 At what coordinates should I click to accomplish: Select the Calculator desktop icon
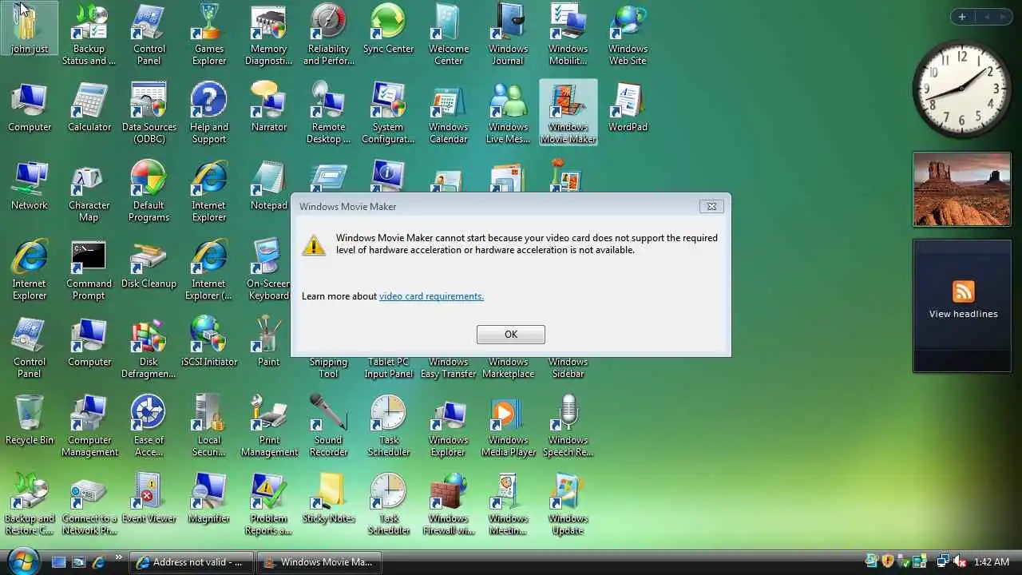click(x=89, y=107)
